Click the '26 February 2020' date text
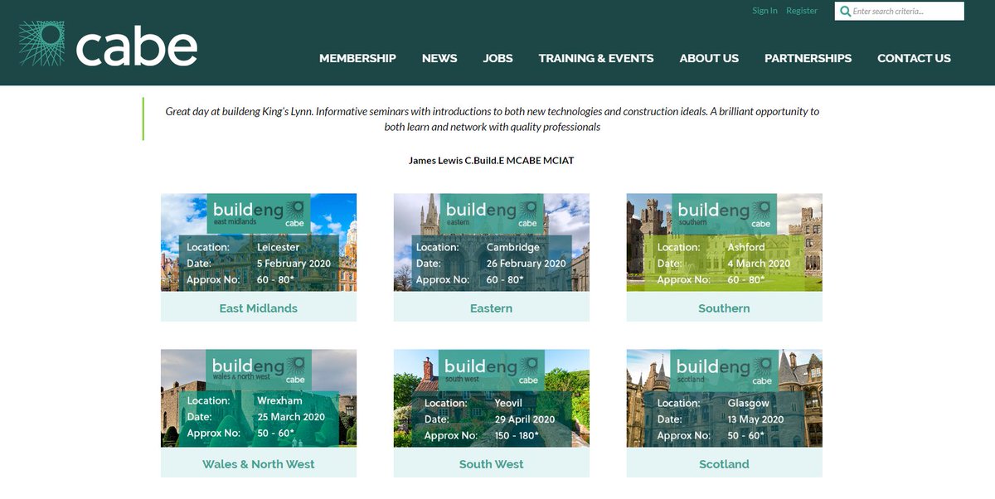Viewport: 995px width, 499px height. [x=526, y=264]
